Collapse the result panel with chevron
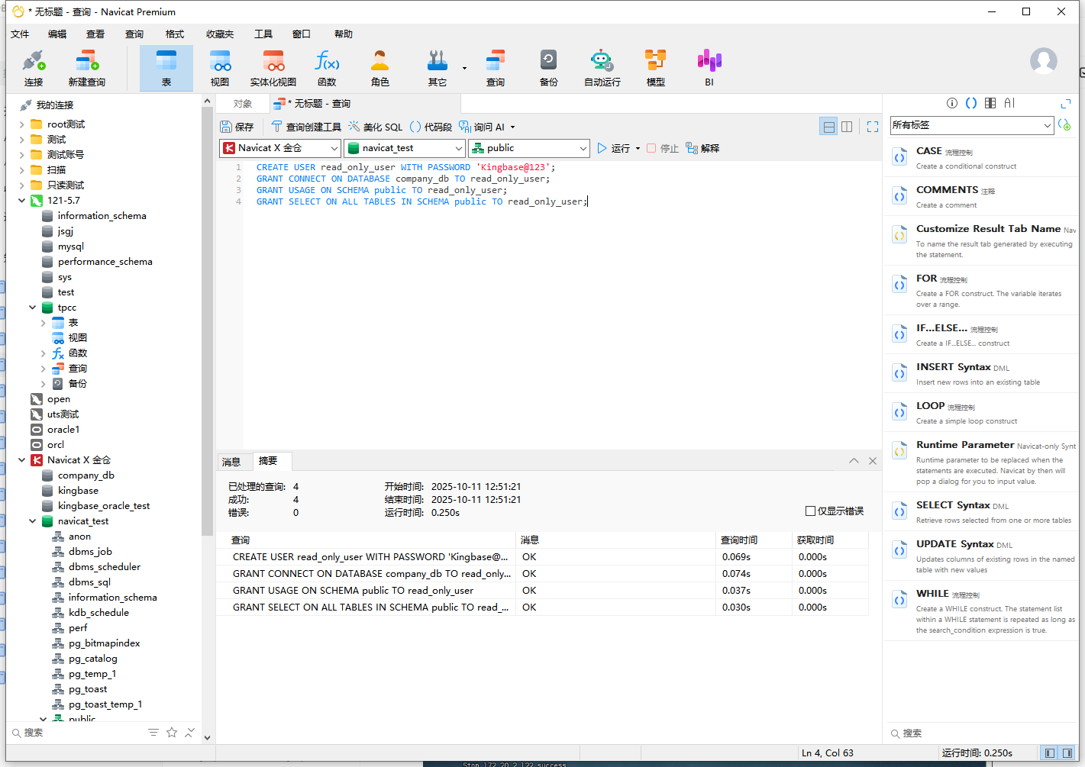 [854, 461]
